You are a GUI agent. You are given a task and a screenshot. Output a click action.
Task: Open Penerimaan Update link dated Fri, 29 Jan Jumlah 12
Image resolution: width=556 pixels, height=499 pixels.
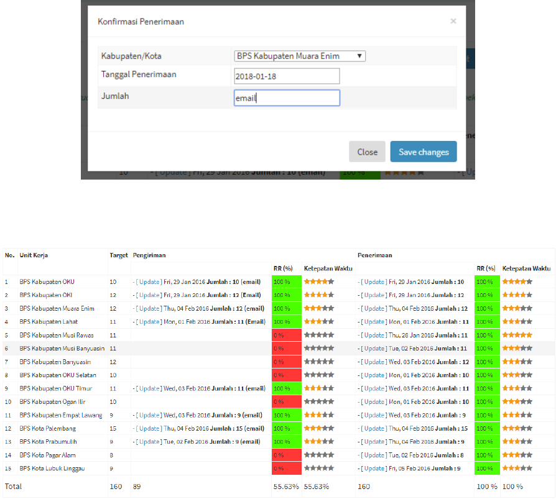click(x=374, y=295)
